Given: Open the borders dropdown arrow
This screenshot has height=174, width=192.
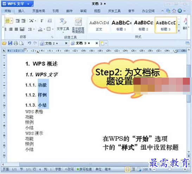Looking at the screenshot, I should [53, 29].
